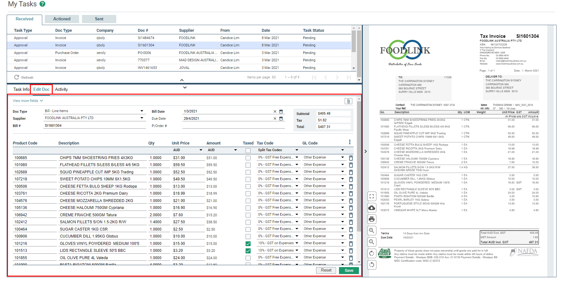Rotate the invoice preview clockwise
This screenshot has width=561, height=282.
[372, 253]
